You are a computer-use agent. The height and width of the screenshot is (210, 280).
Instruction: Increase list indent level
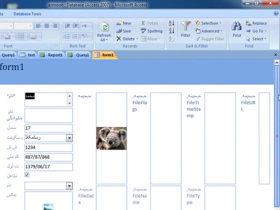[x=75, y=26]
